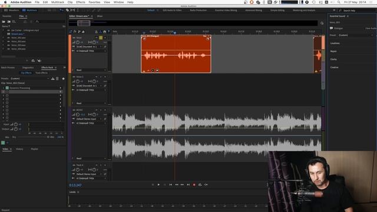The height and width of the screenshot is (212, 377).
Task: Click the Effects Rack Output gain knob
Action: (x=16, y=129)
